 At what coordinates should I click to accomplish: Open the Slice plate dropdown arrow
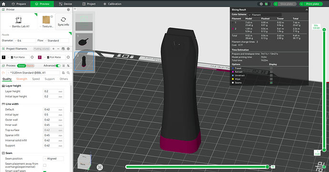pos(276,4)
